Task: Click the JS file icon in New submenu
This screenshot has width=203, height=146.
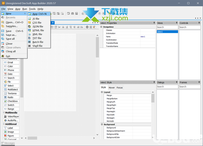Action: [29, 19]
